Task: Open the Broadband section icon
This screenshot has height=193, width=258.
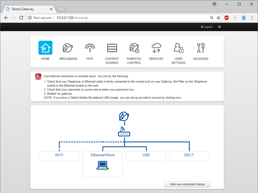Action: click(x=68, y=48)
